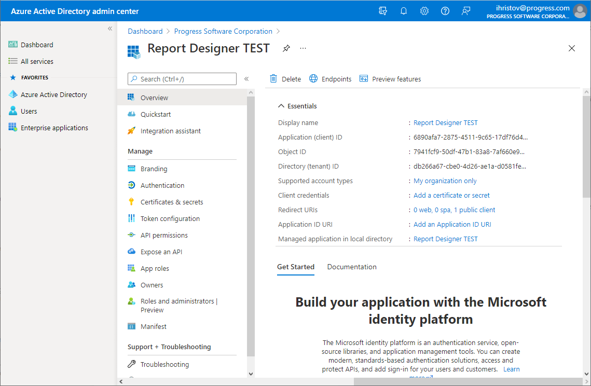Click the Search (Ctrl+/) field

coord(182,78)
